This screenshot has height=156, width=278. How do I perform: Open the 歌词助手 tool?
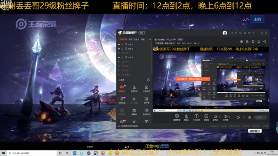tap(146, 112)
